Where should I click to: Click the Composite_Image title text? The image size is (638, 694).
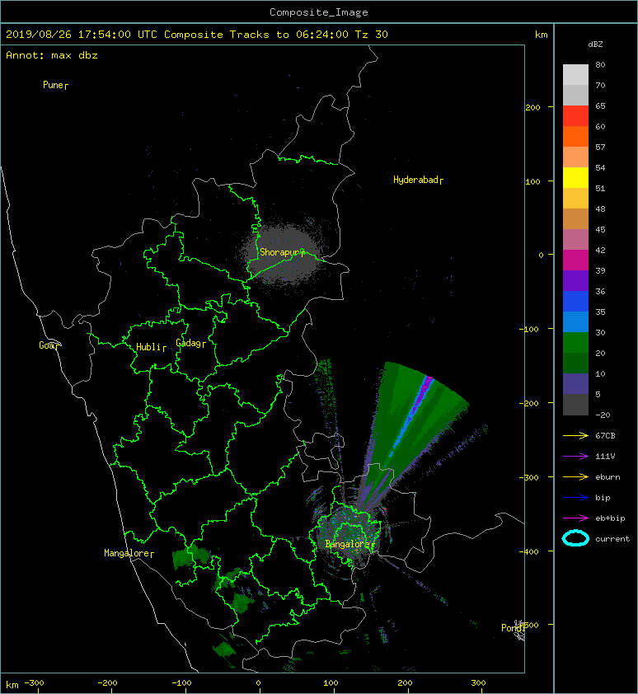pos(319,12)
